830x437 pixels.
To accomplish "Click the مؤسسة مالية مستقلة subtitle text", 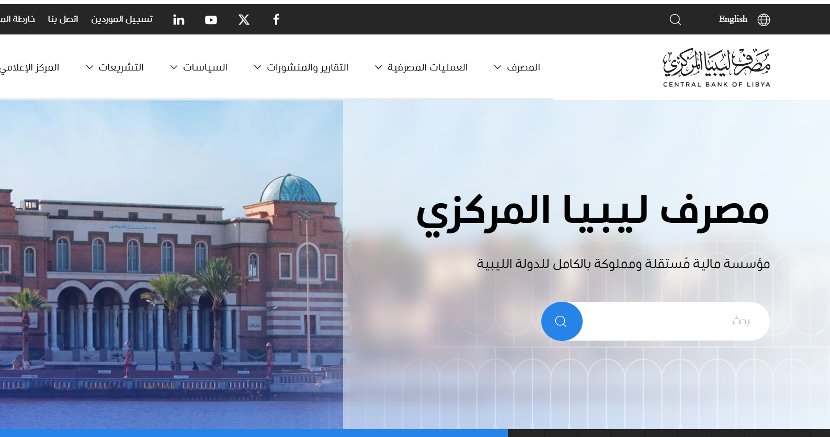I will [x=623, y=264].
